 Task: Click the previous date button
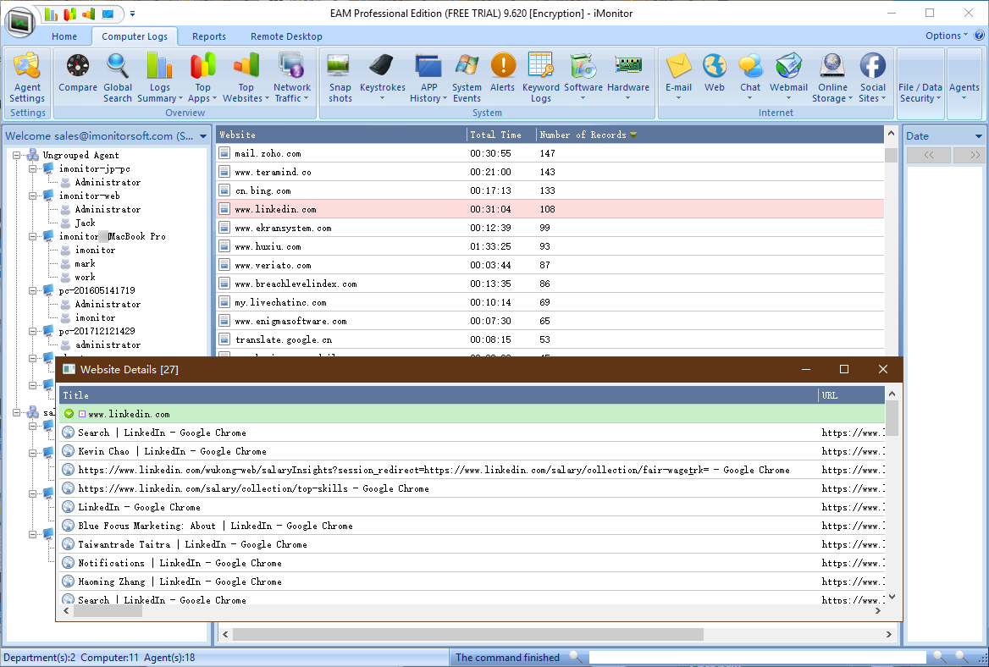928,155
